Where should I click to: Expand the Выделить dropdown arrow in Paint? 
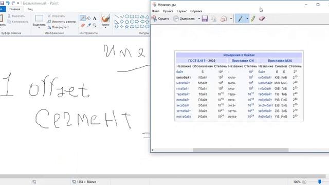(x=39, y=28)
